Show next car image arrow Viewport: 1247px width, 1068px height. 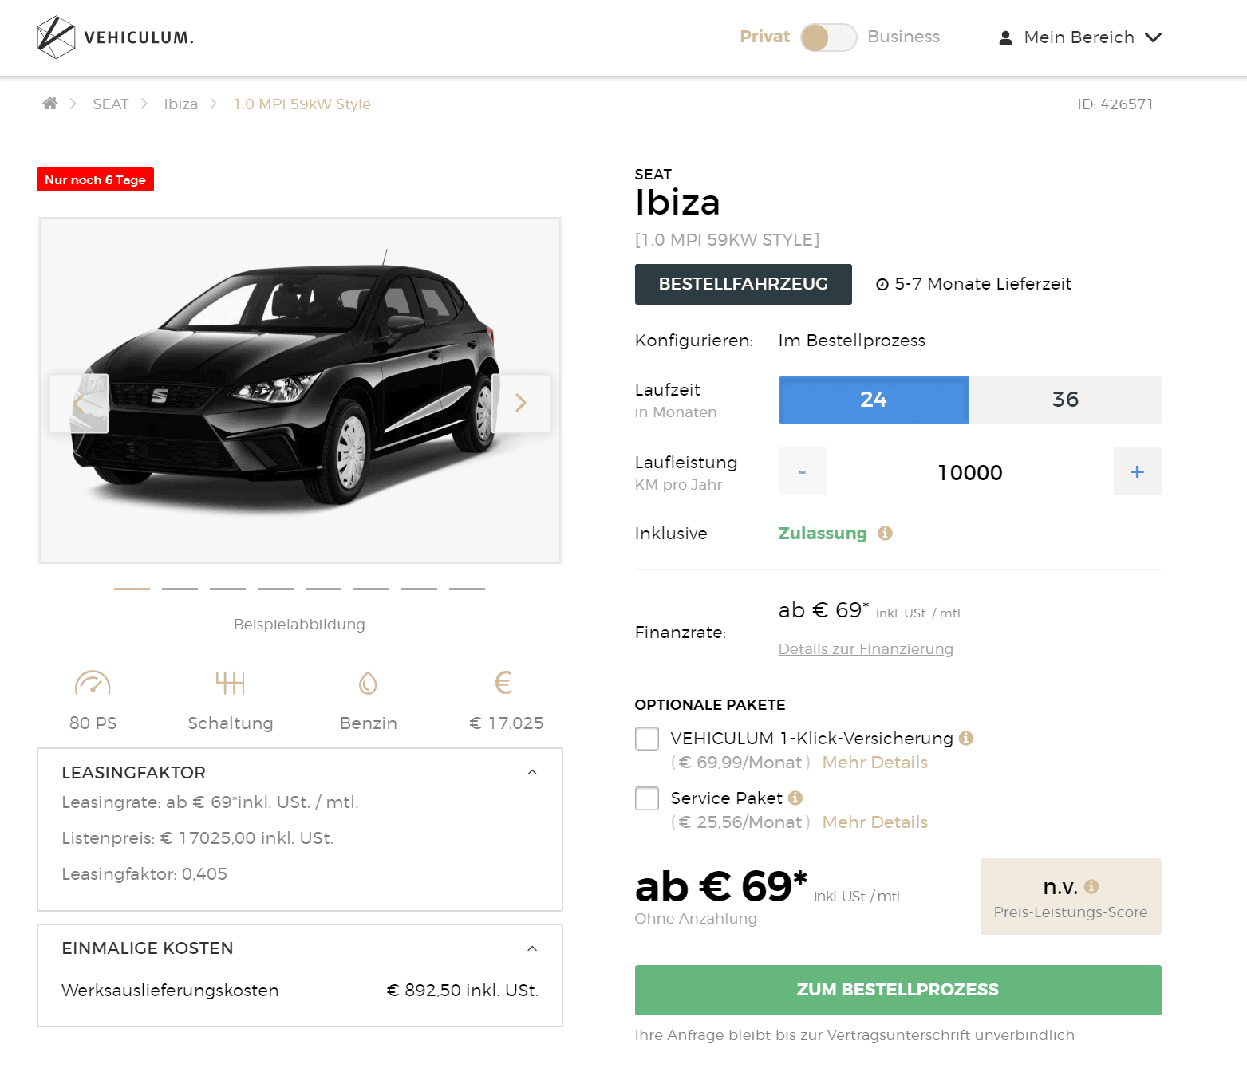click(521, 403)
